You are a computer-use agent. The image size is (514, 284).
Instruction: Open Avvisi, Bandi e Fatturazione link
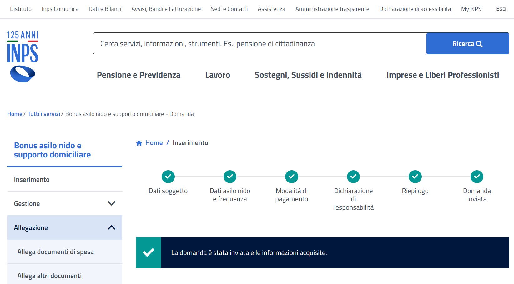[166, 9]
